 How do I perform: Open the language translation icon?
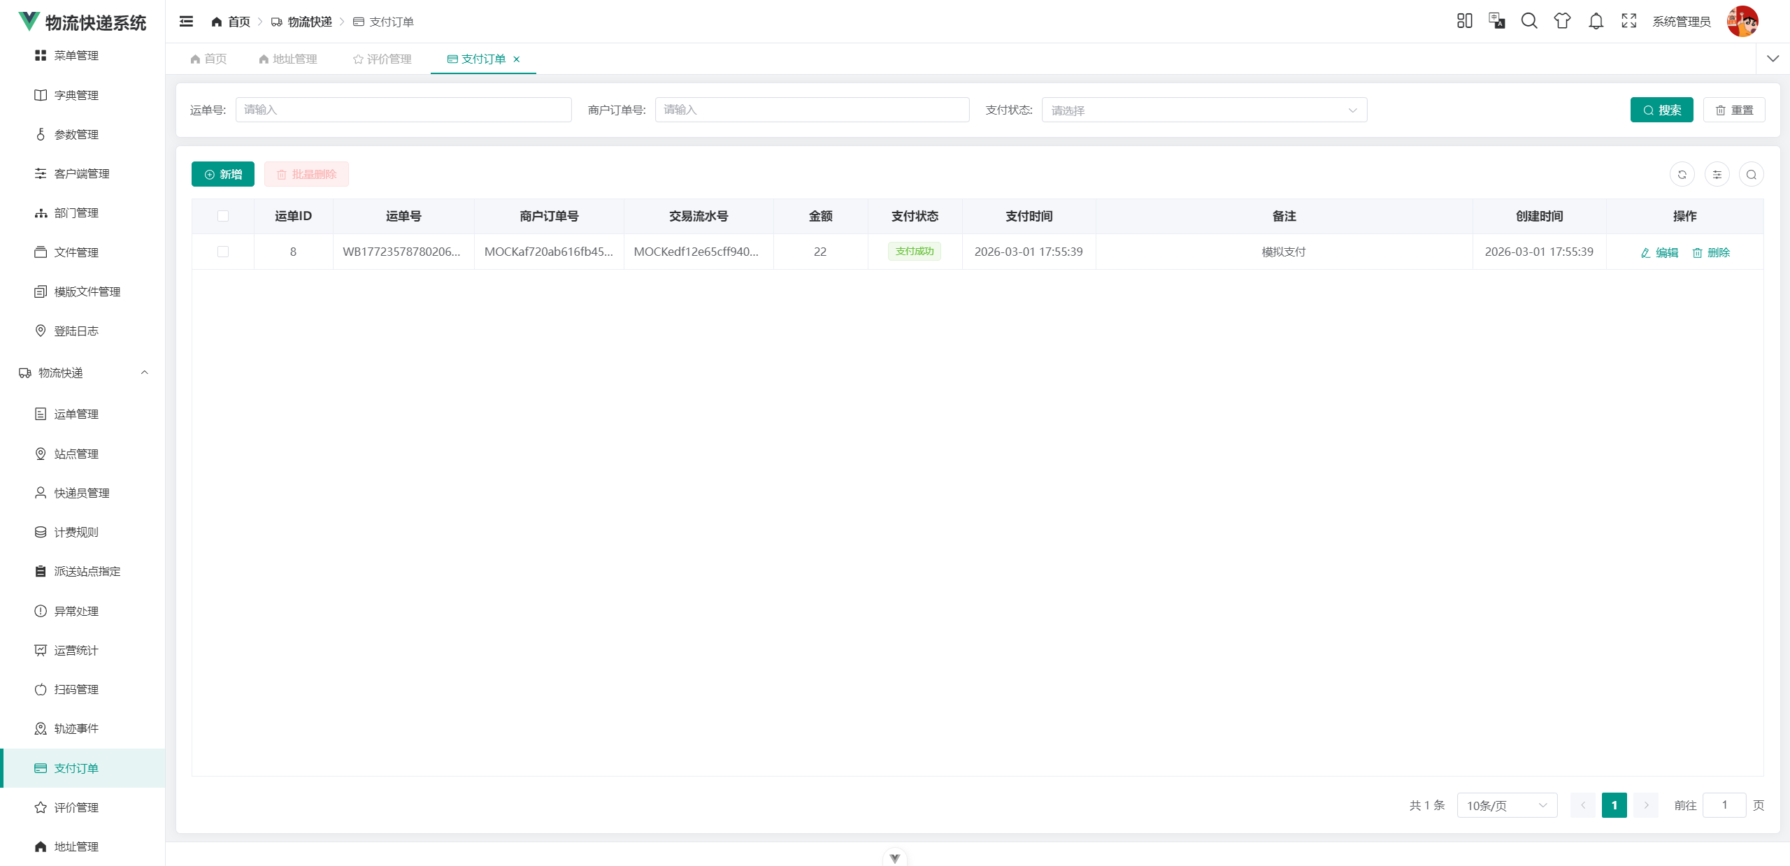[1497, 22]
